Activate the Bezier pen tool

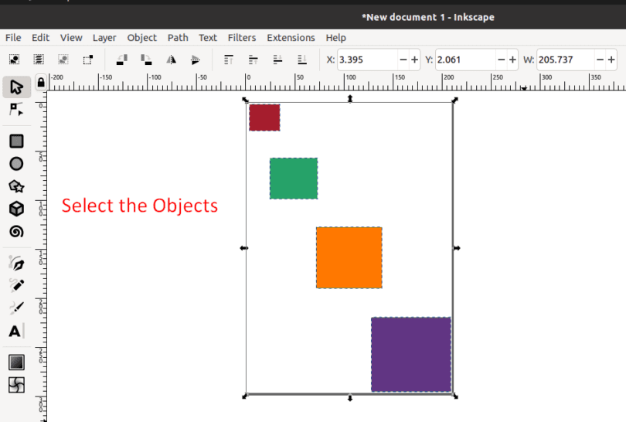[16, 263]
